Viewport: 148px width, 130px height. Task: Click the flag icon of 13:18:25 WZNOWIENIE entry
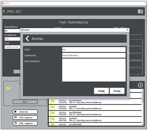tap(52, 101)
